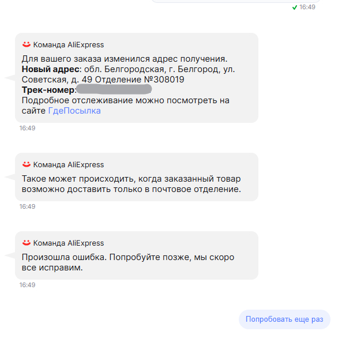The image size is (338, 350).
Task: Click the Новый адрес bold label
Action: tap(50, 69)
